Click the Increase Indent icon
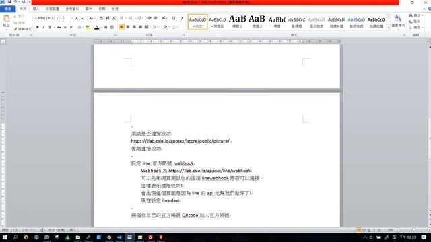431x242 pixels. click(156, 18)
